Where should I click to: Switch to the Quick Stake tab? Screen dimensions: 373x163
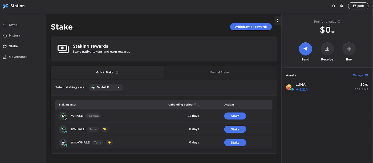click(x=107, y=72)
